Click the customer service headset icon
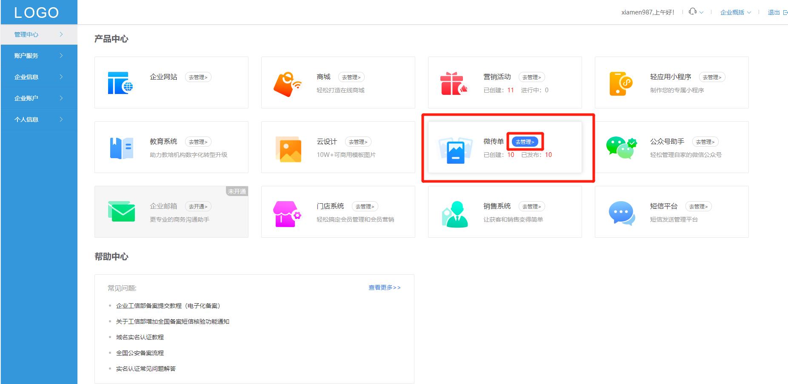Image resolution: width=788 pixels, height=384 pixels. [x=693, y=11]
